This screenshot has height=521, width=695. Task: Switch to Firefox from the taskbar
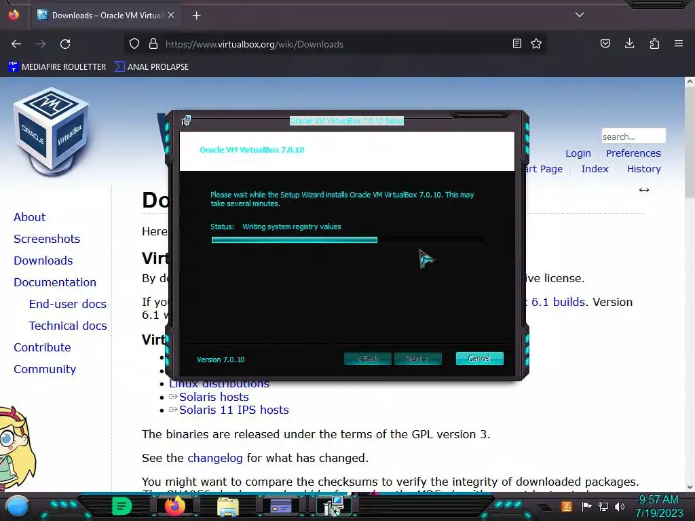click(174, 506)
